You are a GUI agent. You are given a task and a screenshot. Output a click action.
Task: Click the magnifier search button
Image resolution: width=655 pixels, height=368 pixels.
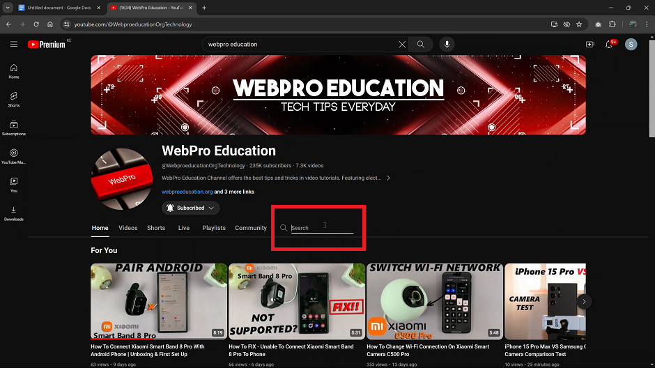(x=421, y=45)
